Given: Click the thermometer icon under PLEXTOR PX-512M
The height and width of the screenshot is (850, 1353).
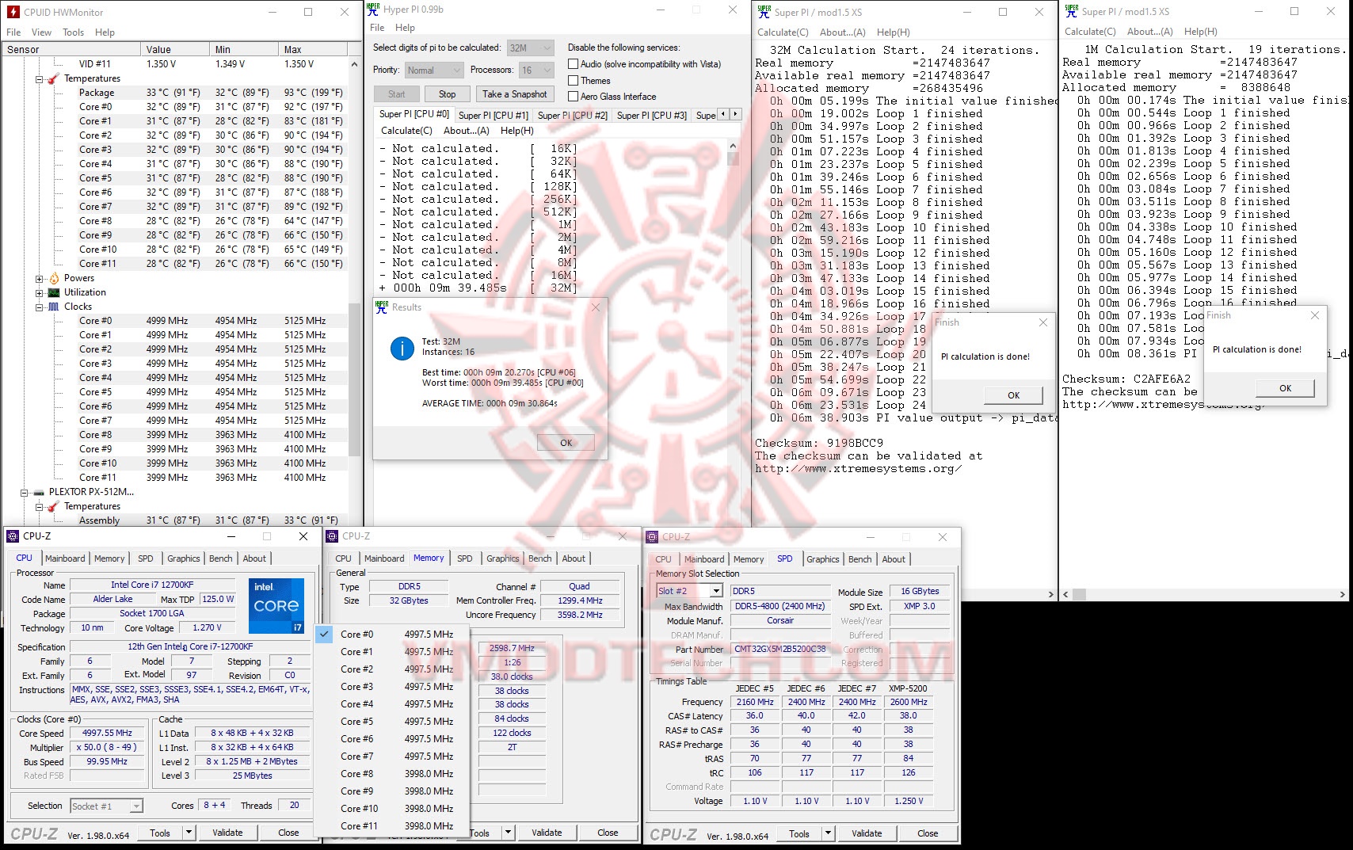Looking at the screenshot, I should [x=52, y=506].
